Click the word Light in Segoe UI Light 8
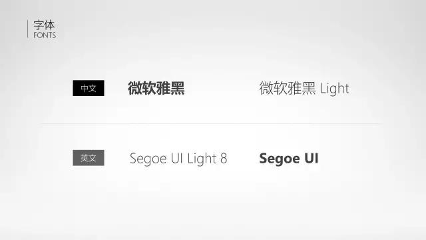This screenshot has width=426, height=240. [202, 159]
